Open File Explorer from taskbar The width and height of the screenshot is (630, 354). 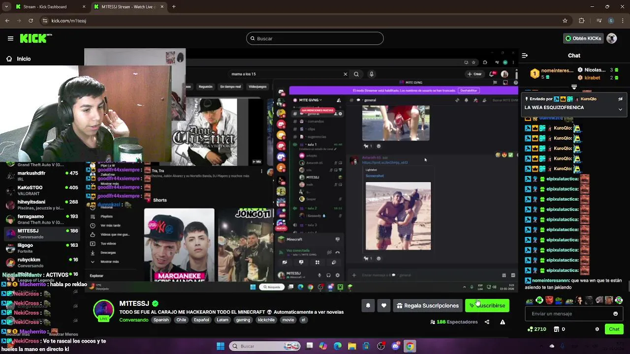352,346
